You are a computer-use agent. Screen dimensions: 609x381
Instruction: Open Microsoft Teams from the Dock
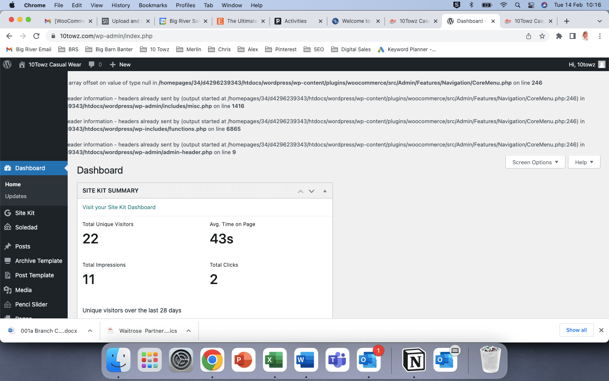point(337,360)
